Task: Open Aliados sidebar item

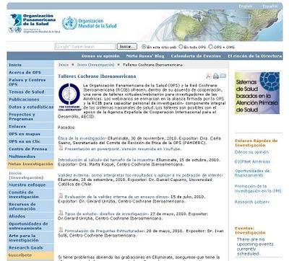Action: (30, 216)
